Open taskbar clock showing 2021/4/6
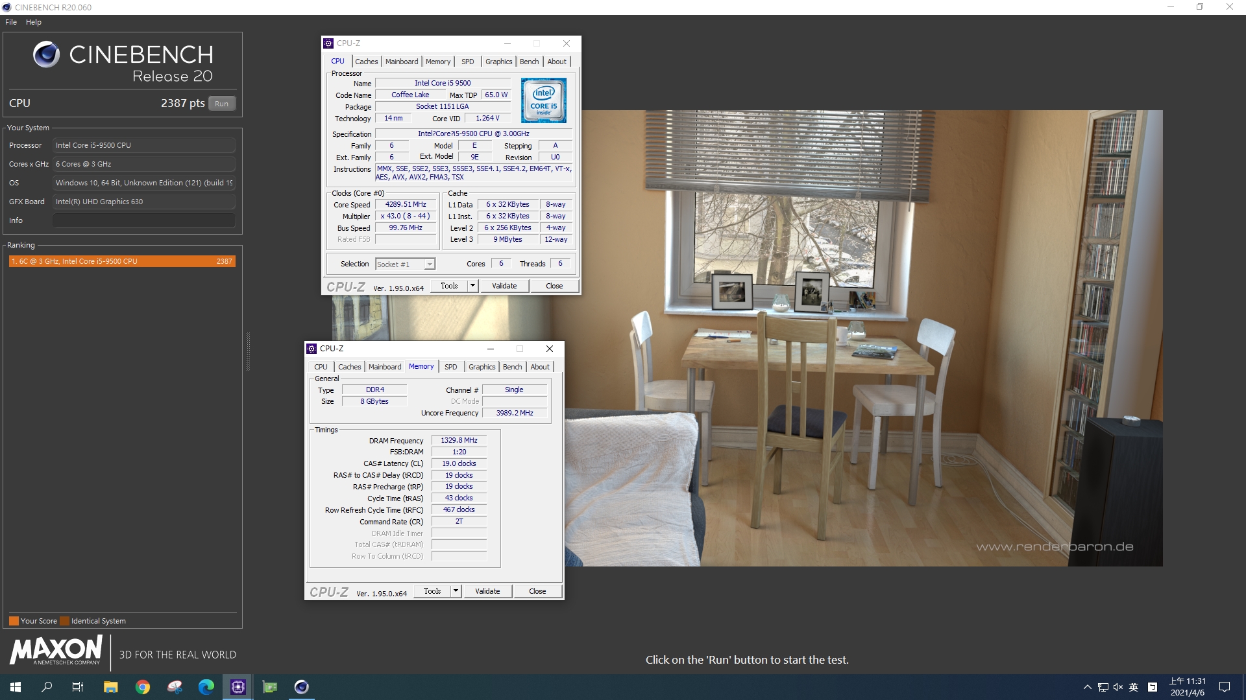This screenshot has width=1246, height=700. tap(1187, 687)
